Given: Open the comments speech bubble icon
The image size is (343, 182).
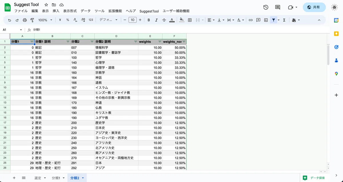Looking at the screenshot, I should click(278, 7).
